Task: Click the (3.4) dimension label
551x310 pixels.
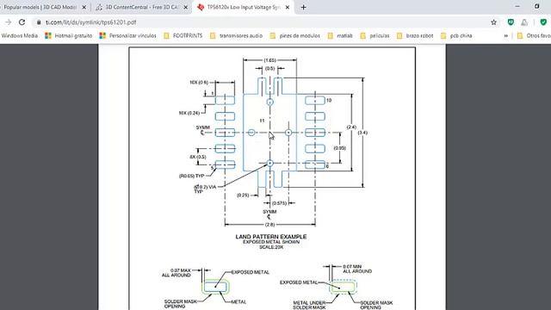Action: coord(362,133)
